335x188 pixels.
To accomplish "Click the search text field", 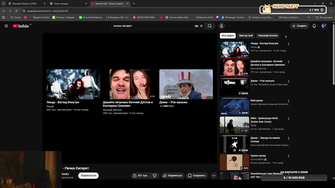I will pyautogui.click(x=153, y=26).
